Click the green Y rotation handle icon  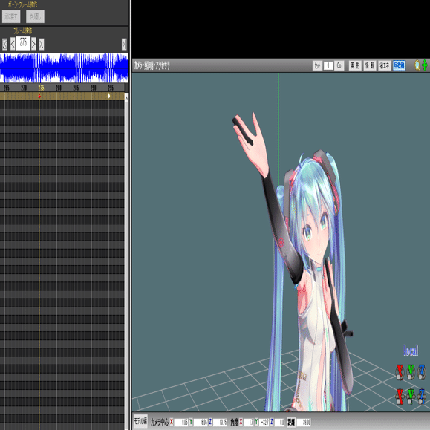411,372
